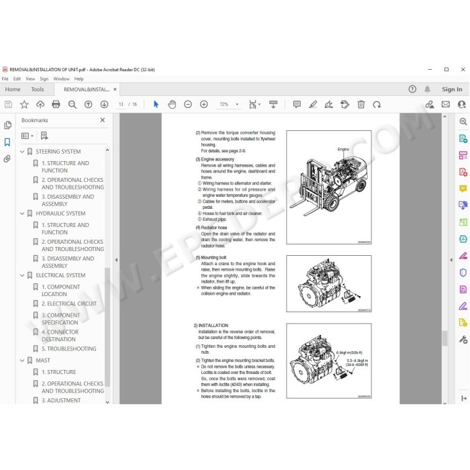Zoom out with minus button
Screen dimensions: 470x470
(187, 104)
